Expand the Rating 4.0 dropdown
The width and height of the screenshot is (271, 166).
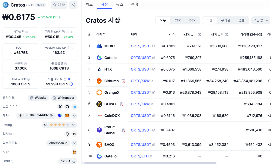59,125
